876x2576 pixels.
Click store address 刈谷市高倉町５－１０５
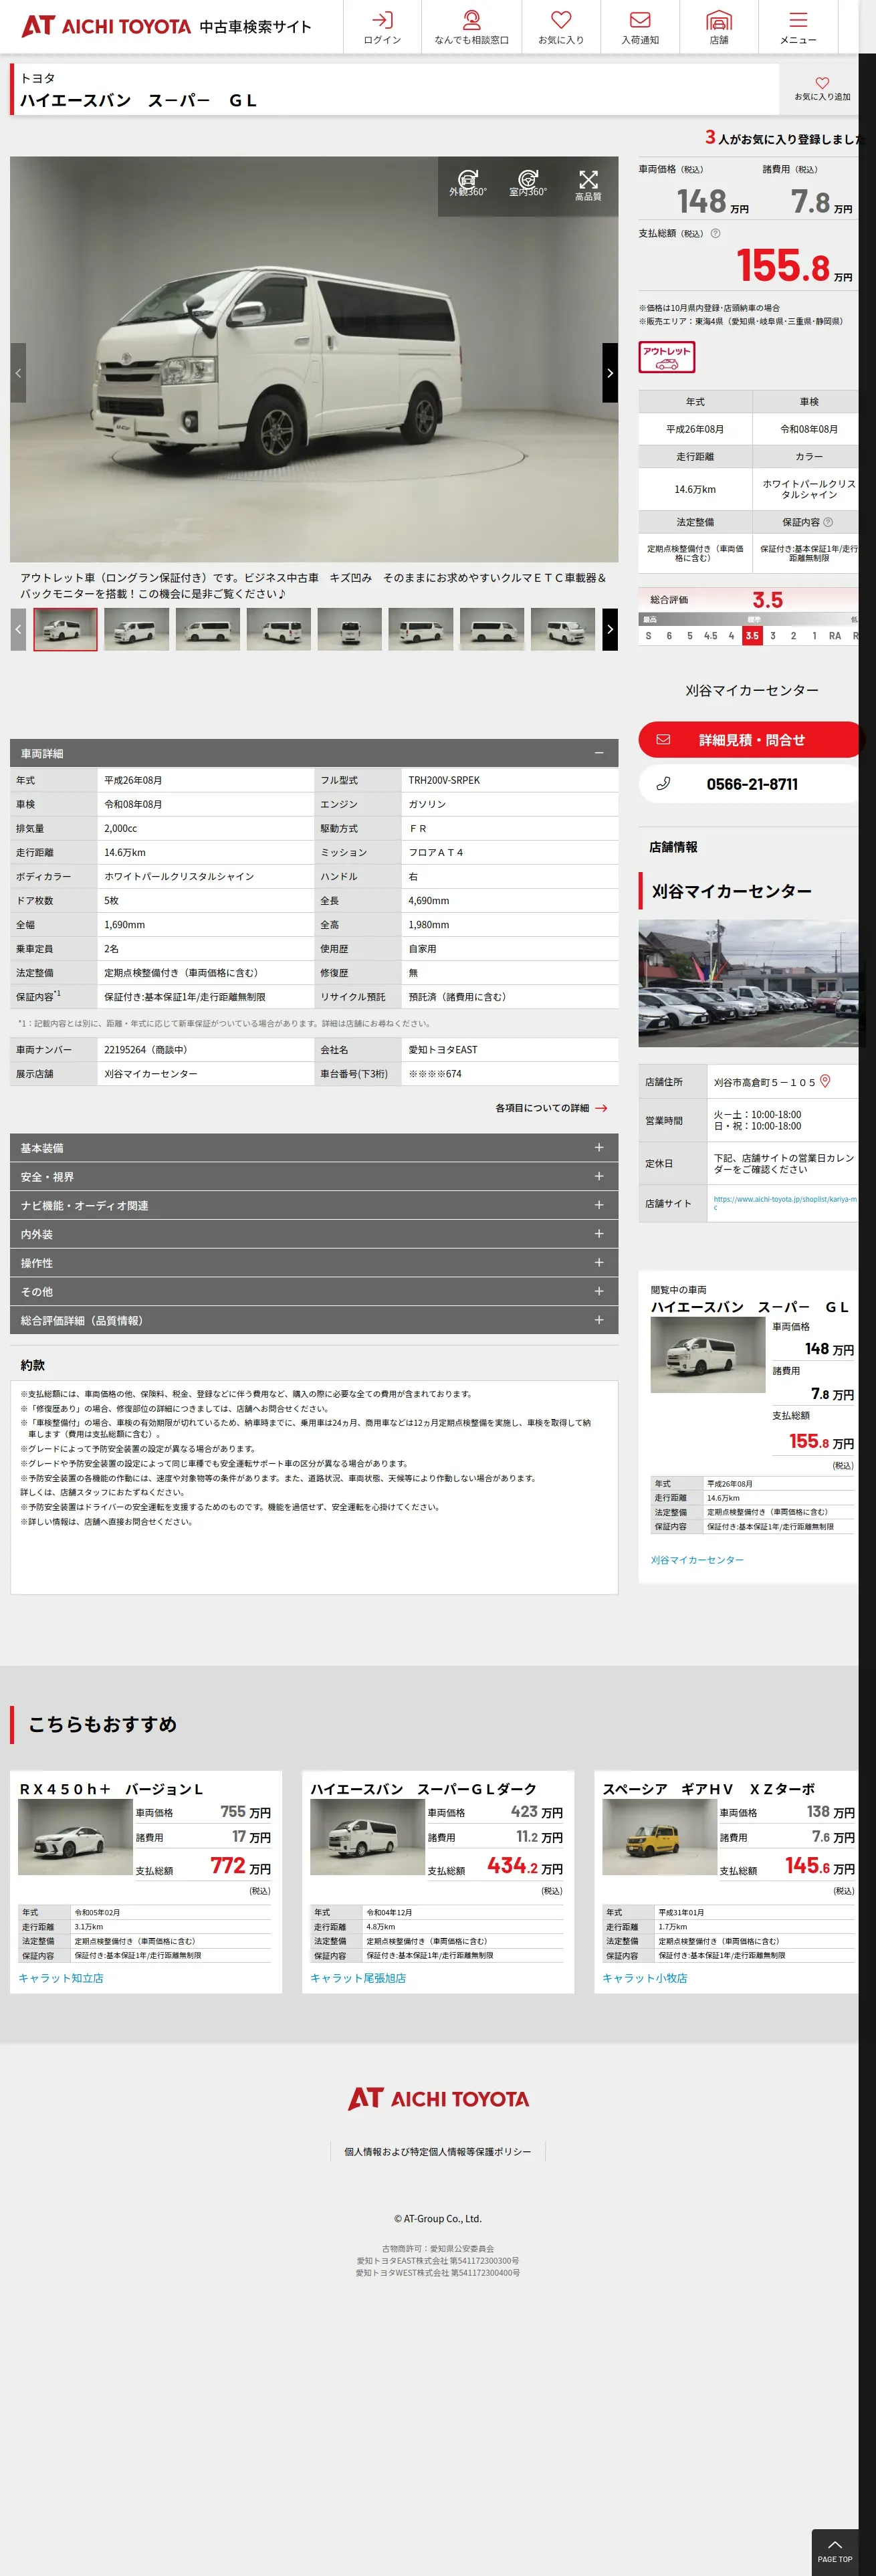tap(765, 1082)
